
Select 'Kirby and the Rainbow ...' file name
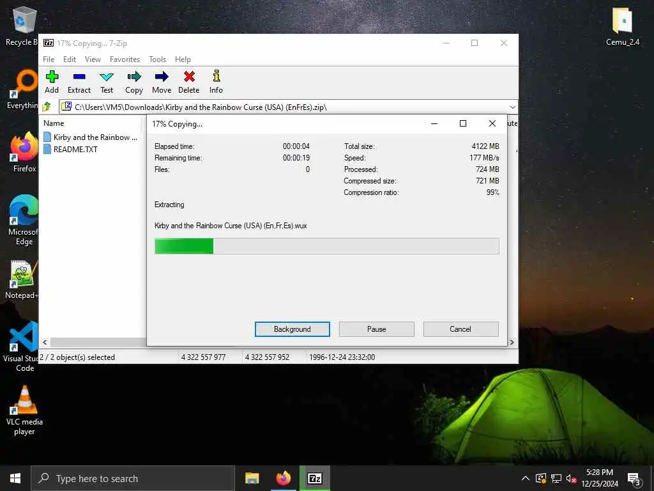click(96, 137)
